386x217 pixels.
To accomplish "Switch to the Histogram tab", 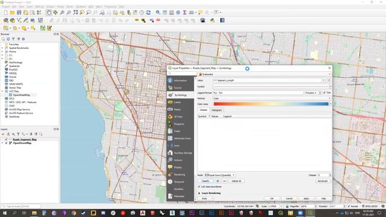I will click(217, 110).
